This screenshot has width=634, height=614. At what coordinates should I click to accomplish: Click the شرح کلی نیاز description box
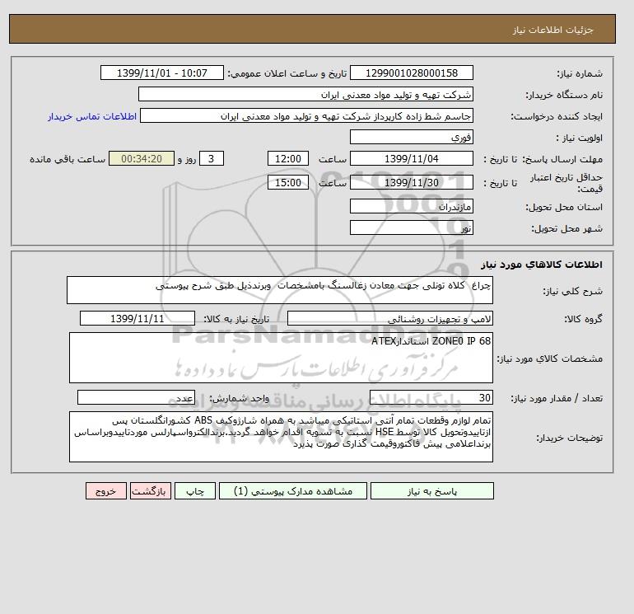click(x=280, y=290)
